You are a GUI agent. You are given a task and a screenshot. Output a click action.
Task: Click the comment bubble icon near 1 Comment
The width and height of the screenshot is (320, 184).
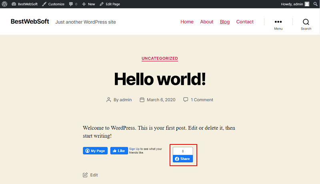click(x=186, y=100)
